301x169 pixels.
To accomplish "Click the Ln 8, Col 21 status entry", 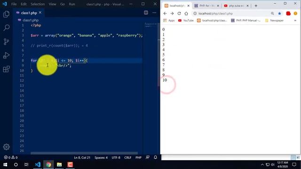I will pyautogui.click(x=82, y=158).
